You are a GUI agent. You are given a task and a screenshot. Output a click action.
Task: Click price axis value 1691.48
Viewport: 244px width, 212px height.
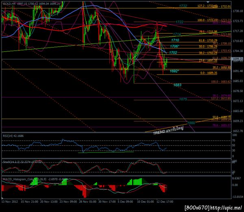238,71
